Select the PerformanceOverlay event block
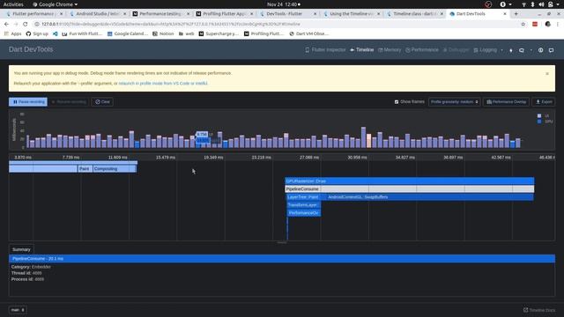 (304, 213)
